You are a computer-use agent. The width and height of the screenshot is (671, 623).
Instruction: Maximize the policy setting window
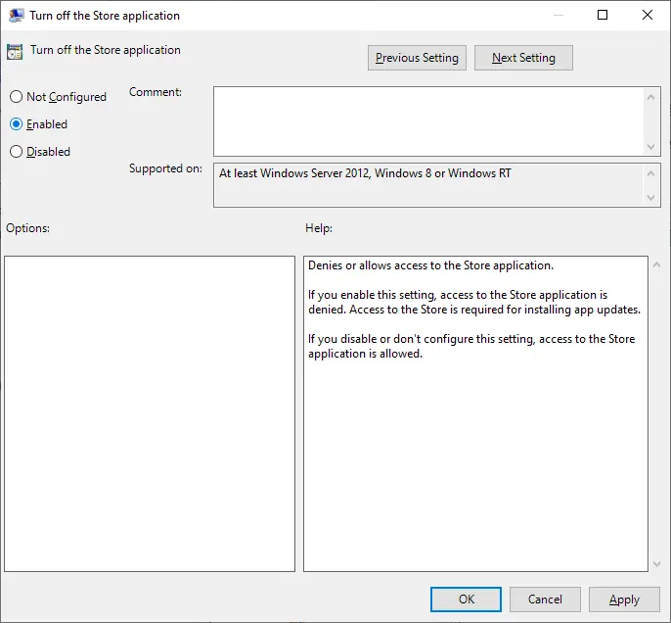click(603, 16)
